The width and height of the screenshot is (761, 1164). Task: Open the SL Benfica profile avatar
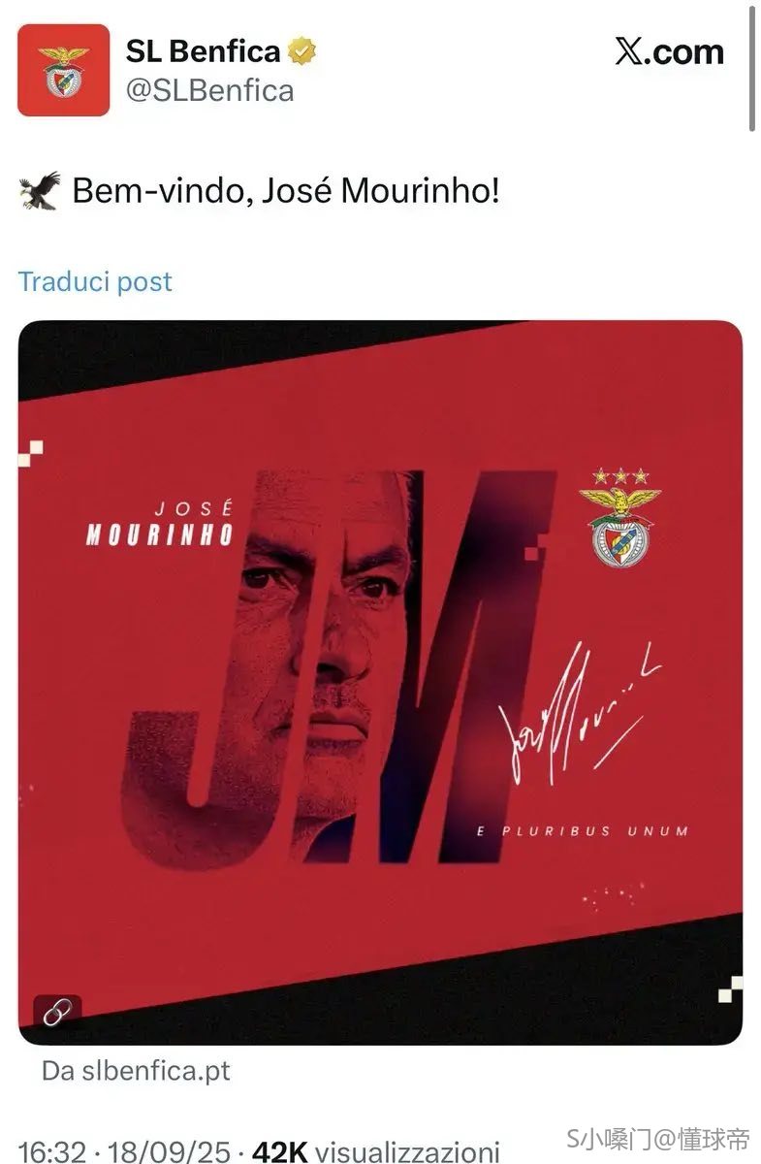64,70
